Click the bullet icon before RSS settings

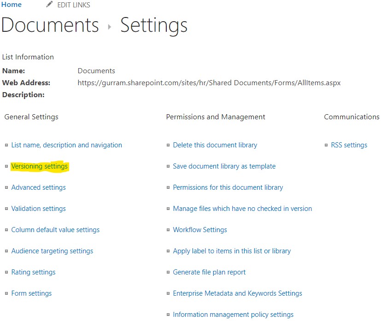[x=325, y=145]
